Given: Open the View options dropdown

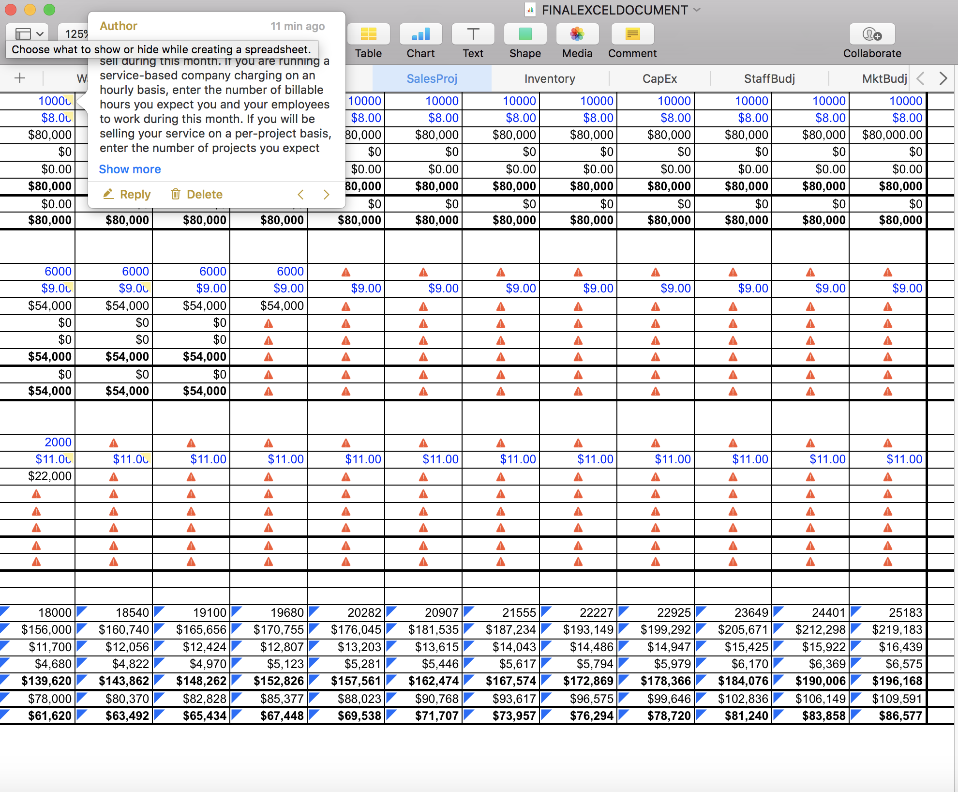Looking at the screenshot, I should (x=29, y=33).
